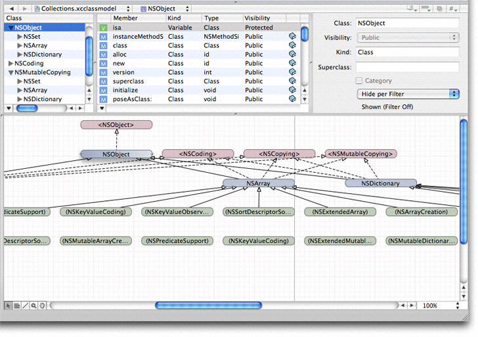Viewport: 478px width, 337px height.
Task: Select the note tool in diagram toolbar
Action: (x=17, y=305)
